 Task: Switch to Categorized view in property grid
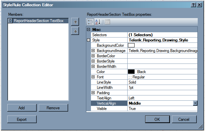(x=90, y=22)
